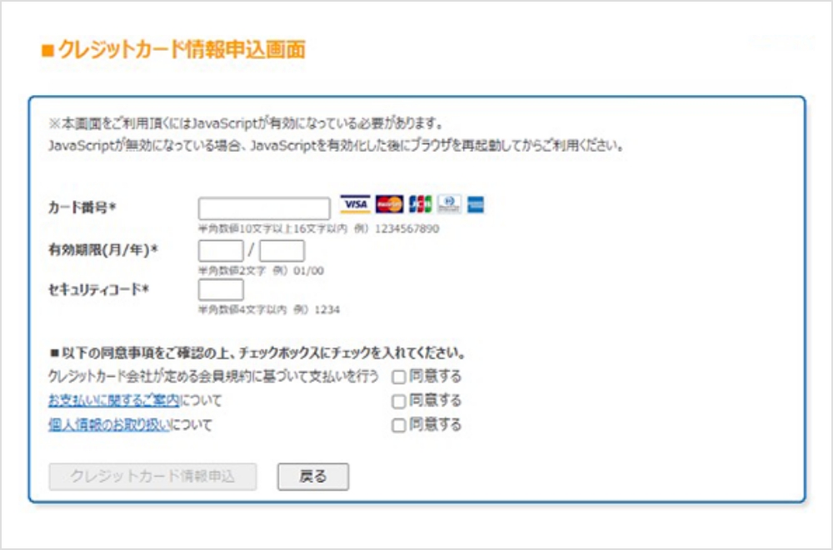Click the VISA card brand icon

354,202
